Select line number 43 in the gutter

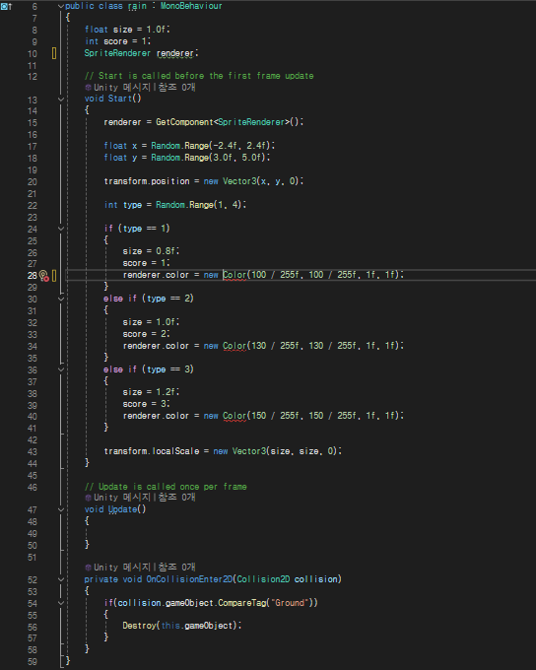[x=33, y=452]
